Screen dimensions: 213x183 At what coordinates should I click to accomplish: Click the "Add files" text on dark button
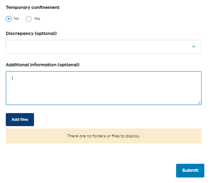click(20, 120)
